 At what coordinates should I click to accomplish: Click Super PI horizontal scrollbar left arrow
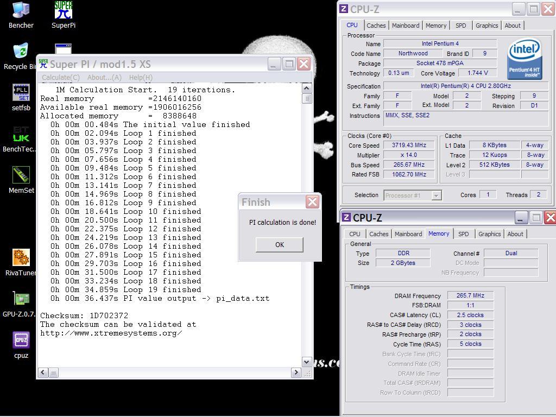(43, 372)
